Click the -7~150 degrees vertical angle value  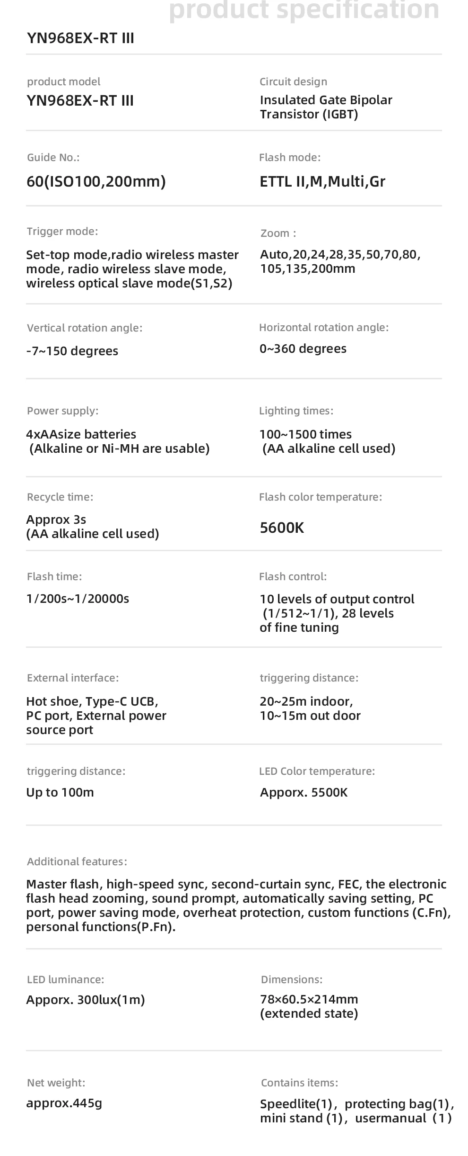point(72,351)
